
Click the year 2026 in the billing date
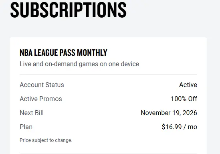tap(190, 113)
